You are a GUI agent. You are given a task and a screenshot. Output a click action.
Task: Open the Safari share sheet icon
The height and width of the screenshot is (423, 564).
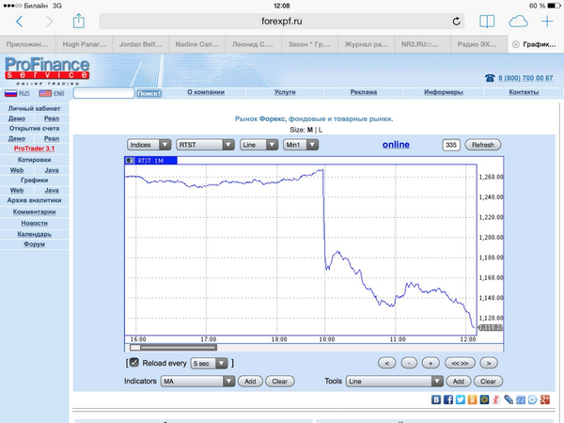[x=79, y=20]
